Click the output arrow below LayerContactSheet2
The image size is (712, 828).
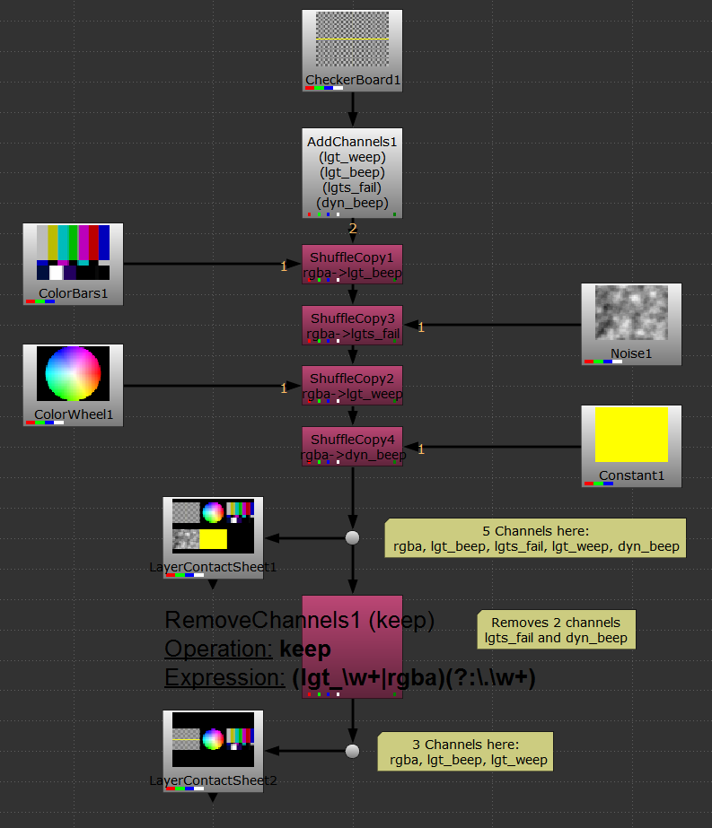(x=213, y=797)
